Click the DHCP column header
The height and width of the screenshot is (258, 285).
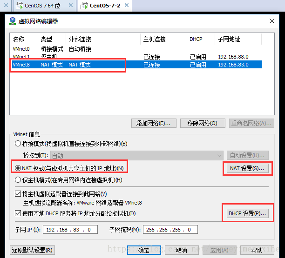pos(201,39)
